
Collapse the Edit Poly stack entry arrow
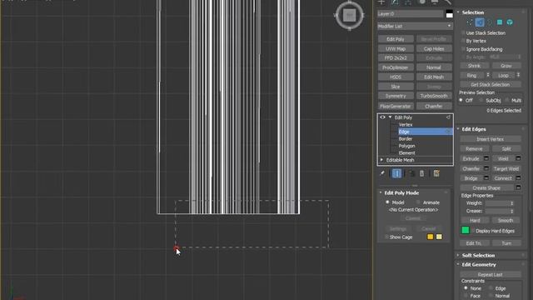click(391, 117)
